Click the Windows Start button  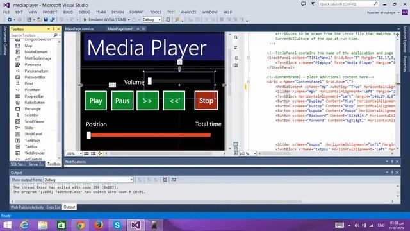pyautogui.click(x=7, y=225)
